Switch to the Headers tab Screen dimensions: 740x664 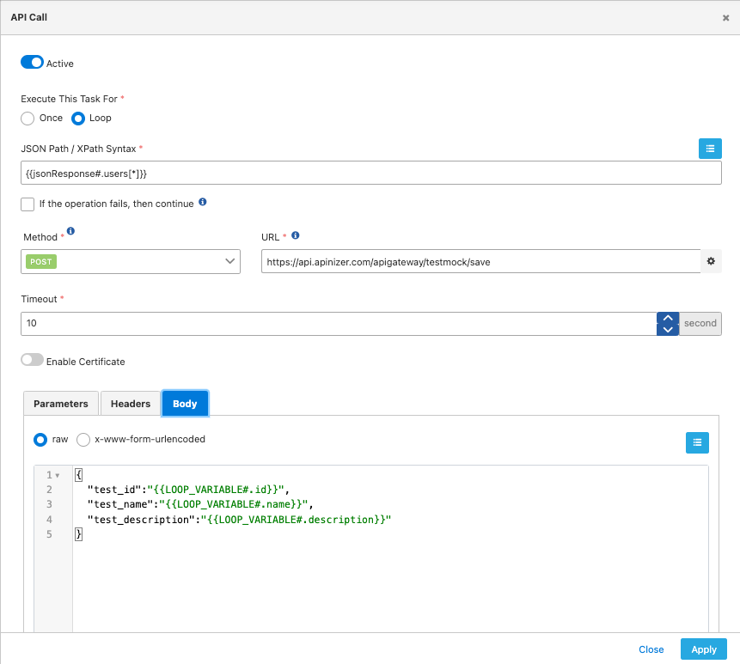tap(131, 404)
